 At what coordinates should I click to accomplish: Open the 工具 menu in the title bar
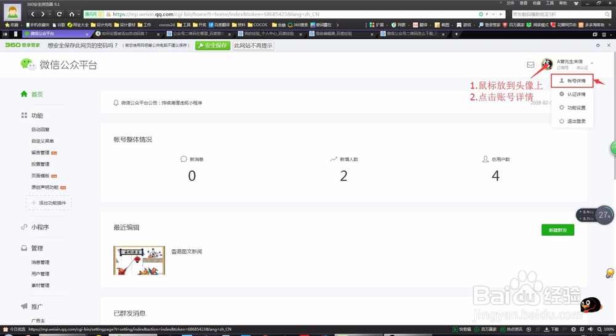point(549,3)
